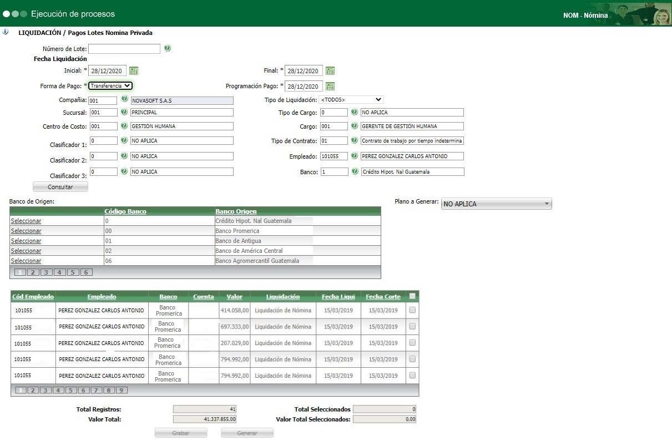Open Programación Pago calendar icon
Viewport: 672px width, 446px height.
click(x=330, y=86)
